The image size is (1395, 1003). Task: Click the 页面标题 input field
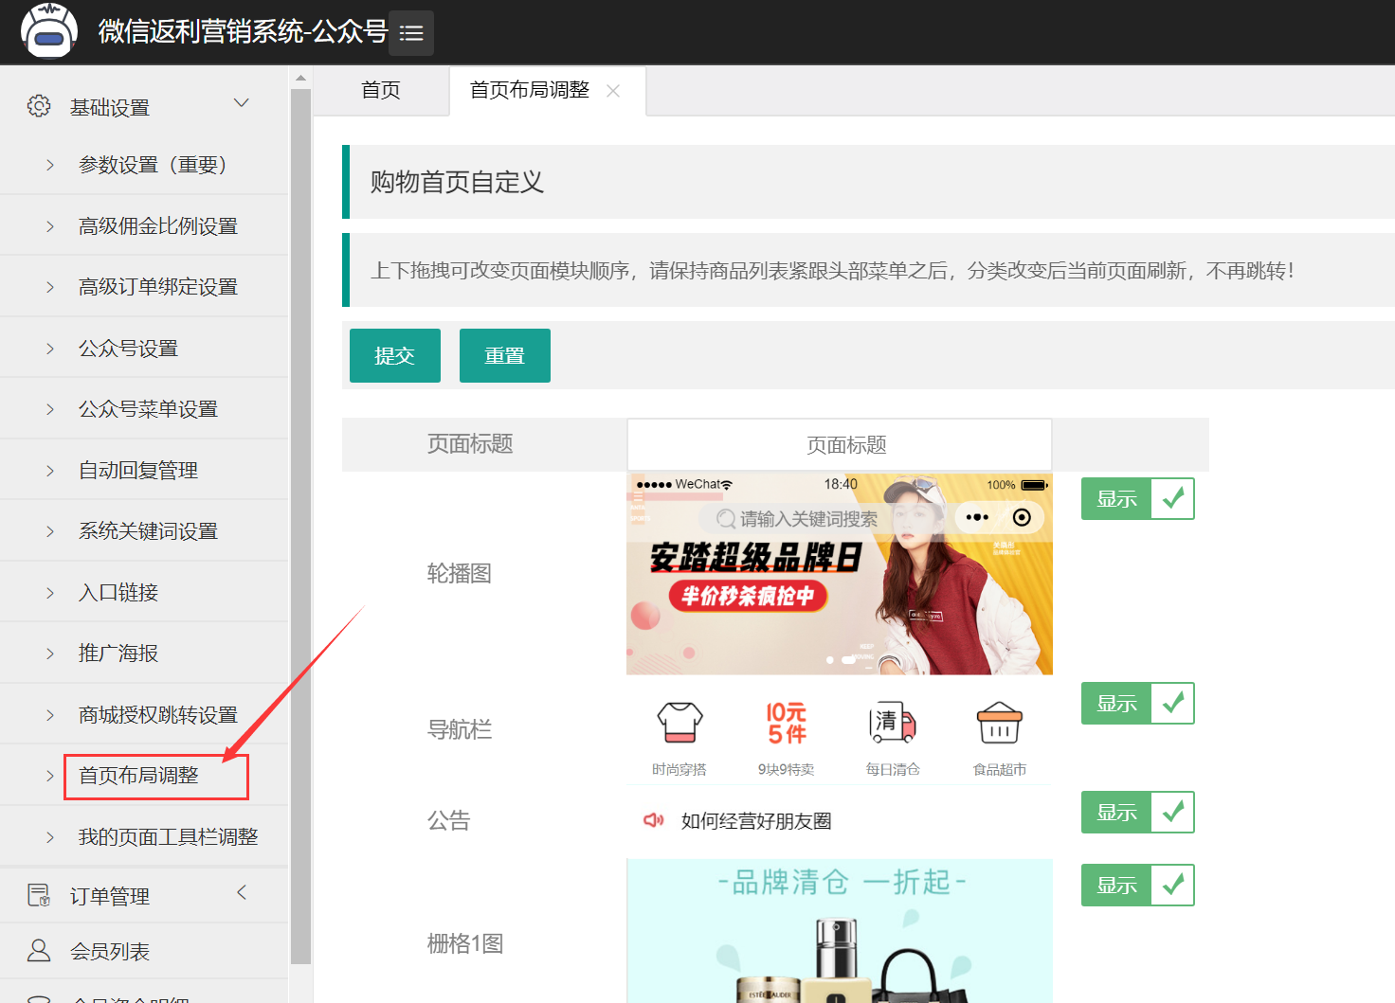click(x=840, y=444)
